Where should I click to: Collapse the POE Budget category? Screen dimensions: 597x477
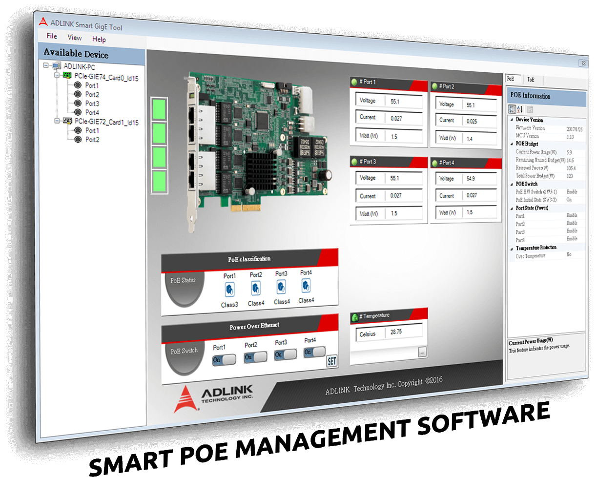511,144
